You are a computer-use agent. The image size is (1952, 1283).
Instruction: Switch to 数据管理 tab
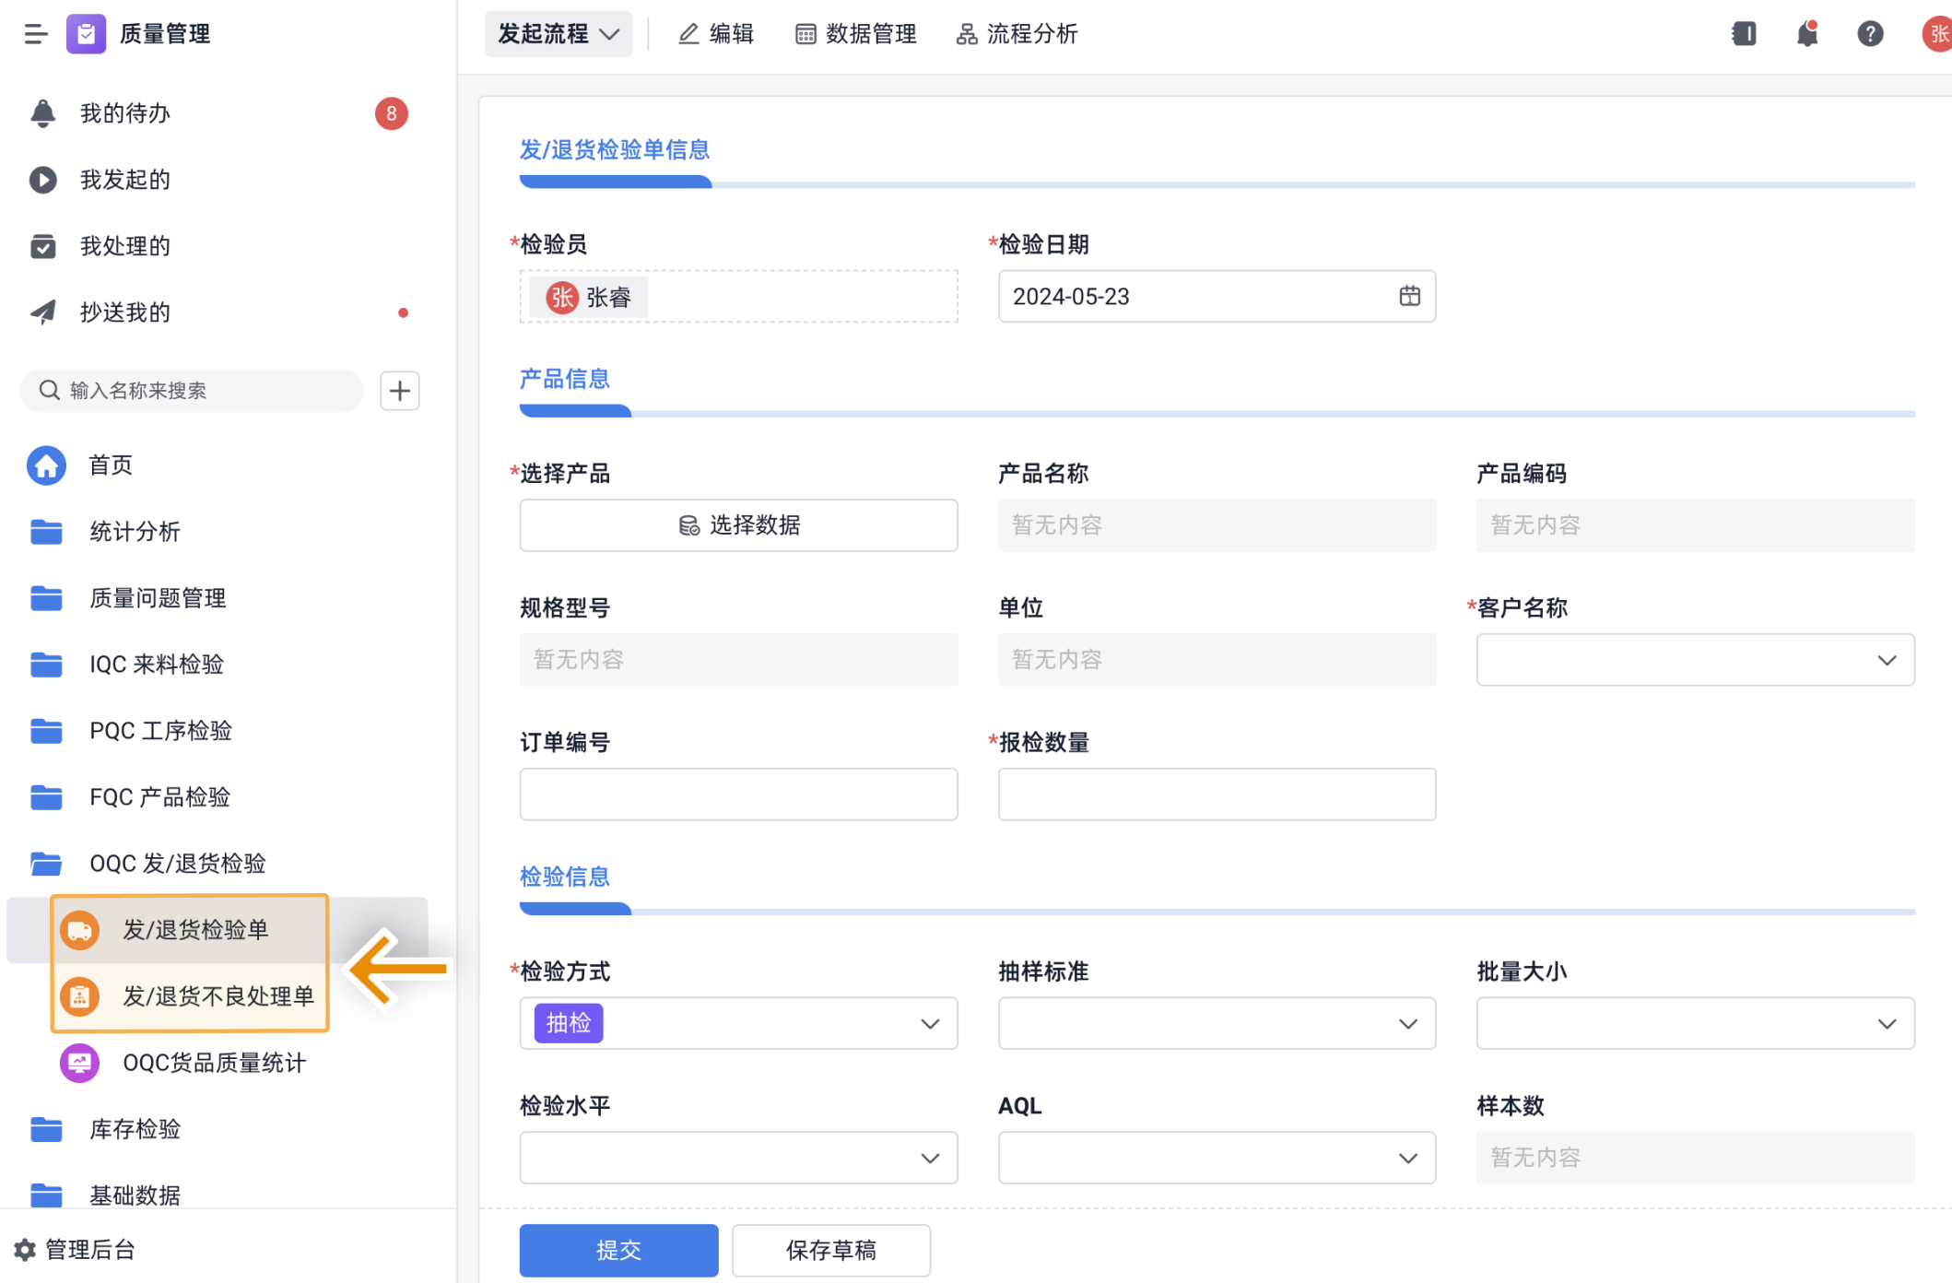(856, 34)
